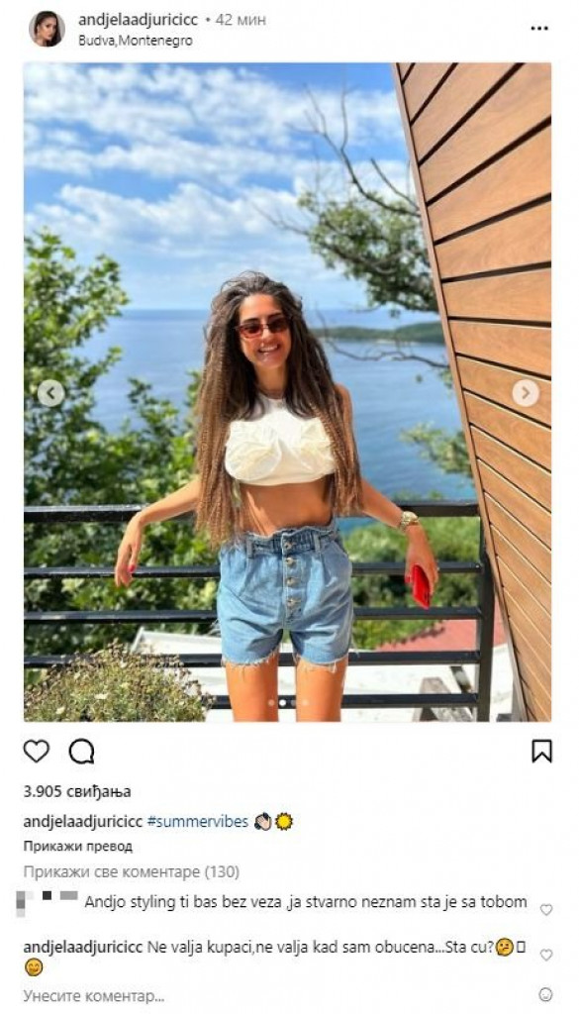
Task: Select the carousel dot indicators on photo
Action: point(282,702)
